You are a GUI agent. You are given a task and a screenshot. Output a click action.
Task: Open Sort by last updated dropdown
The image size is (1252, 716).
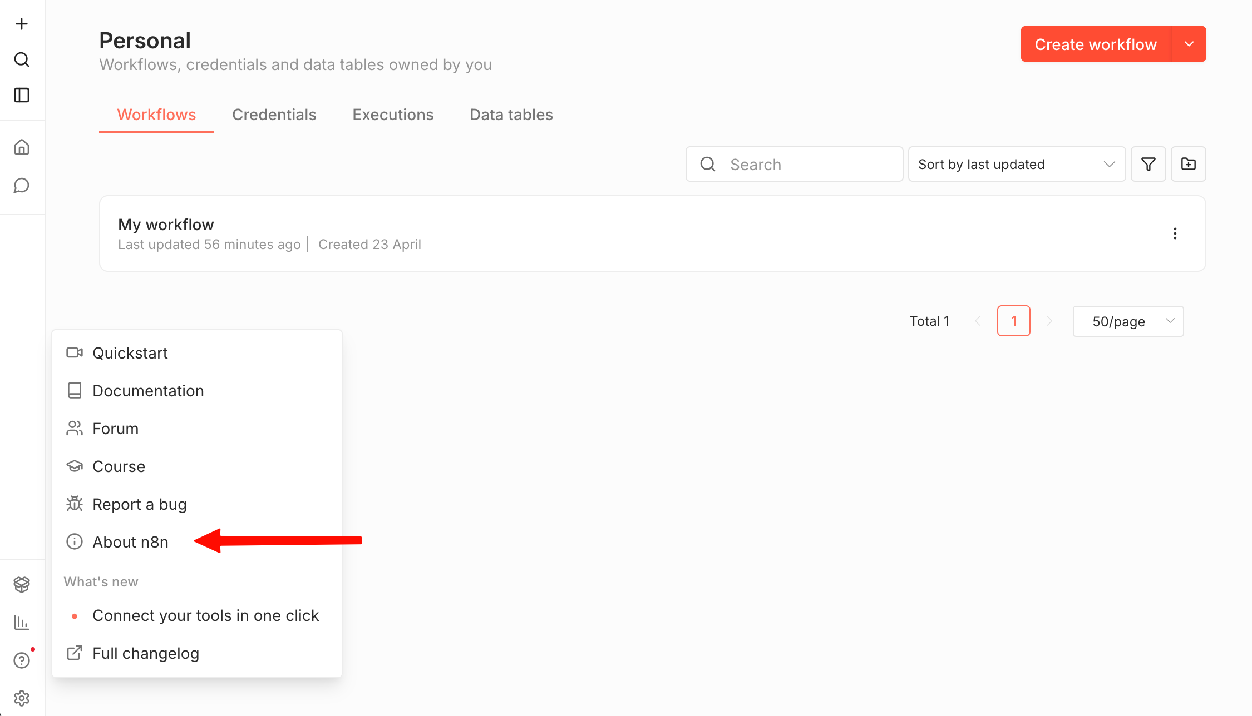click(x=1017, y=164)
